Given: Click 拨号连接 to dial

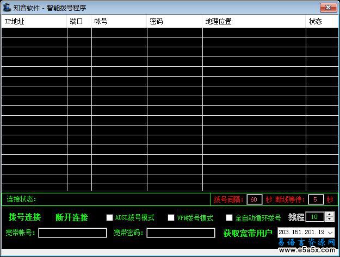Looking at the screenshot, I should pyautogui.click(x=24, y=217).
